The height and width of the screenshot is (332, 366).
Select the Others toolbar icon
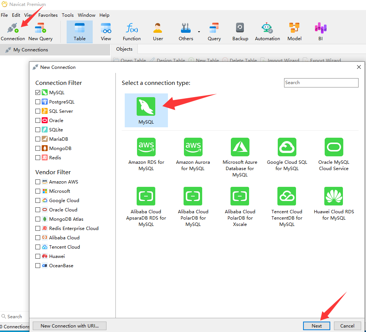pyautogui.click(x=186, y=32)
